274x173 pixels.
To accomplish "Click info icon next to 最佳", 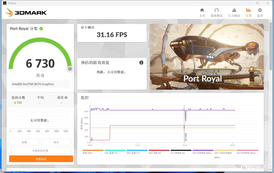I will click(66, 98).
